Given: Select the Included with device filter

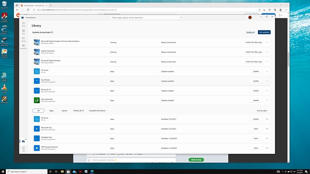Looking at the screenshot, I should [97, 111].
